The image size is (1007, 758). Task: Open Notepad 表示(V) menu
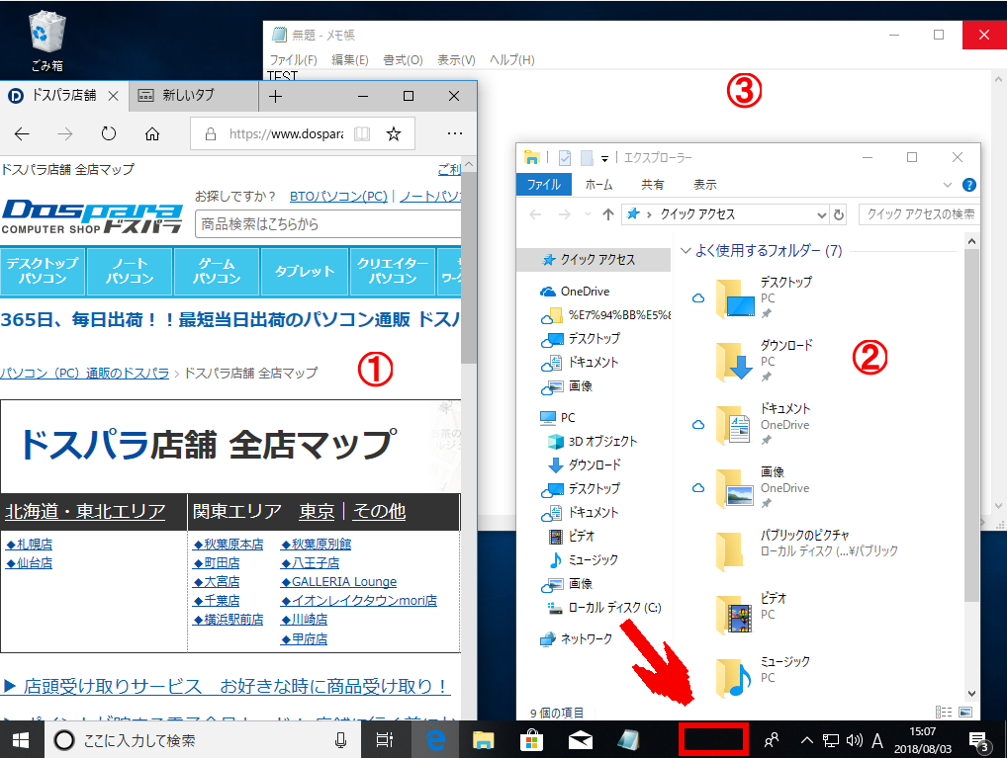tap(456, 59)
